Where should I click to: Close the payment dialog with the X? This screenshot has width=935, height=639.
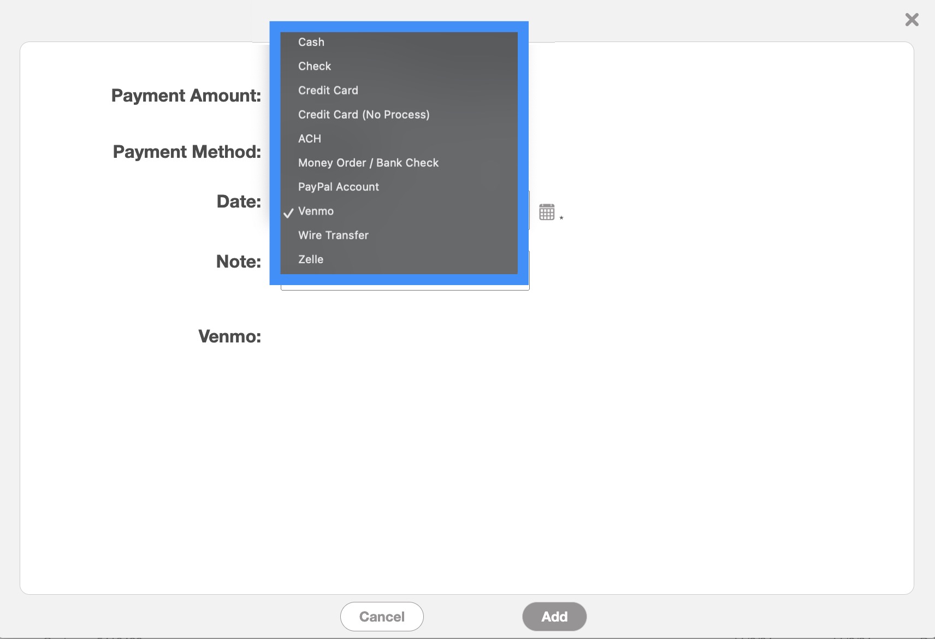click(912, 20)
